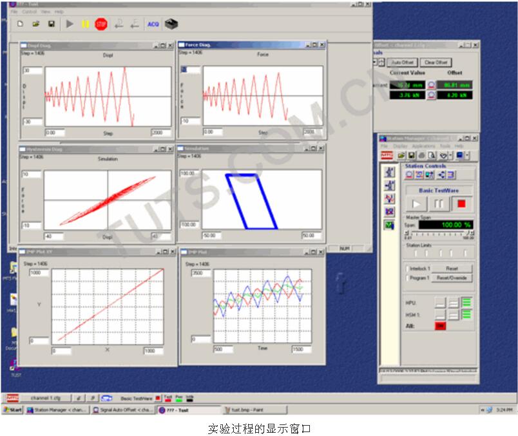Screen dimensions: 518x436
Task: Open dropdown arrow beside Station Manager heart icon
Action: 450,155
